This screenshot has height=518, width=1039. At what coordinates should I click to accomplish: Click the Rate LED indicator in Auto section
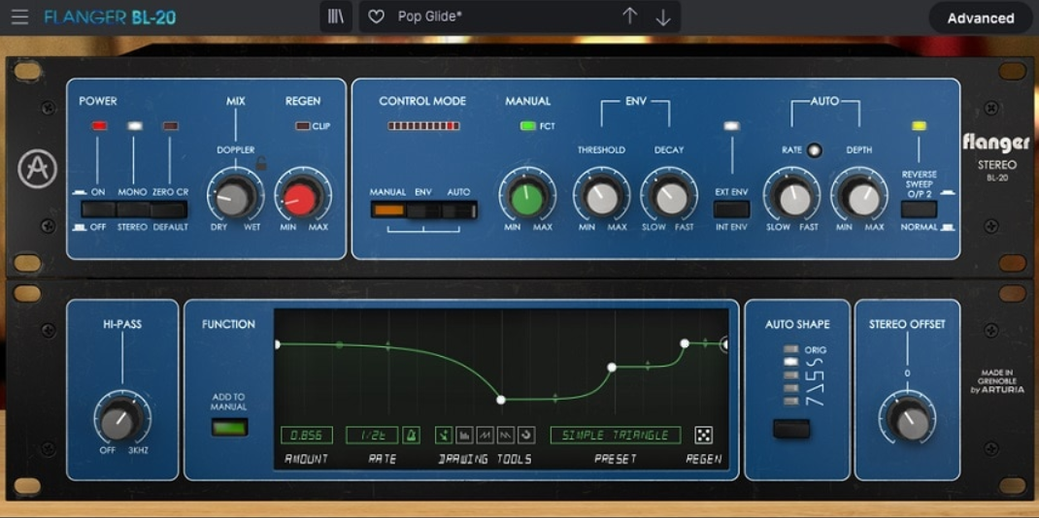[815, 150]
